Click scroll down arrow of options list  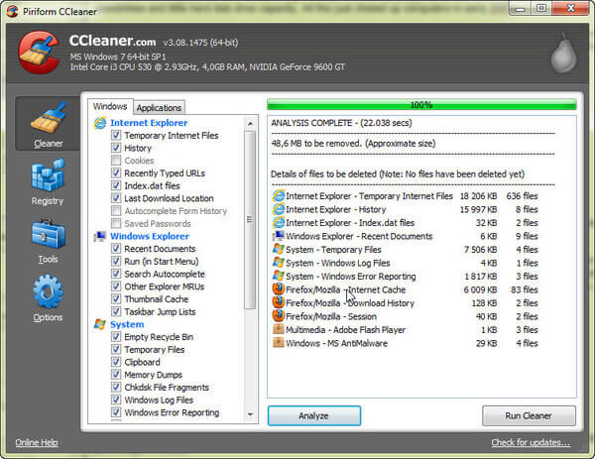coord(250,414)
